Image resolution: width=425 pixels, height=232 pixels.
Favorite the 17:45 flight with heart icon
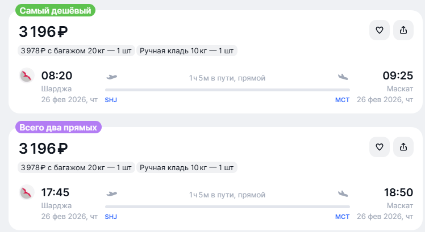click(380, 147)
